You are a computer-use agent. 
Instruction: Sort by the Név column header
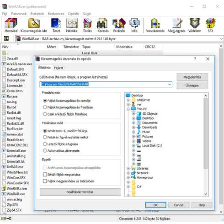(18, 47)
